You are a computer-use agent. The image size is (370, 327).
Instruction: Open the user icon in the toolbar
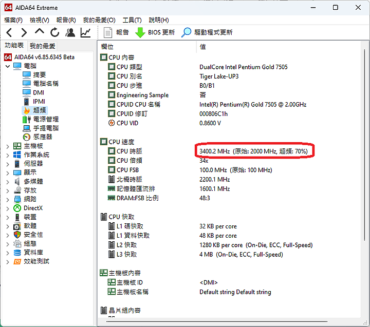(x=70, y=32)
